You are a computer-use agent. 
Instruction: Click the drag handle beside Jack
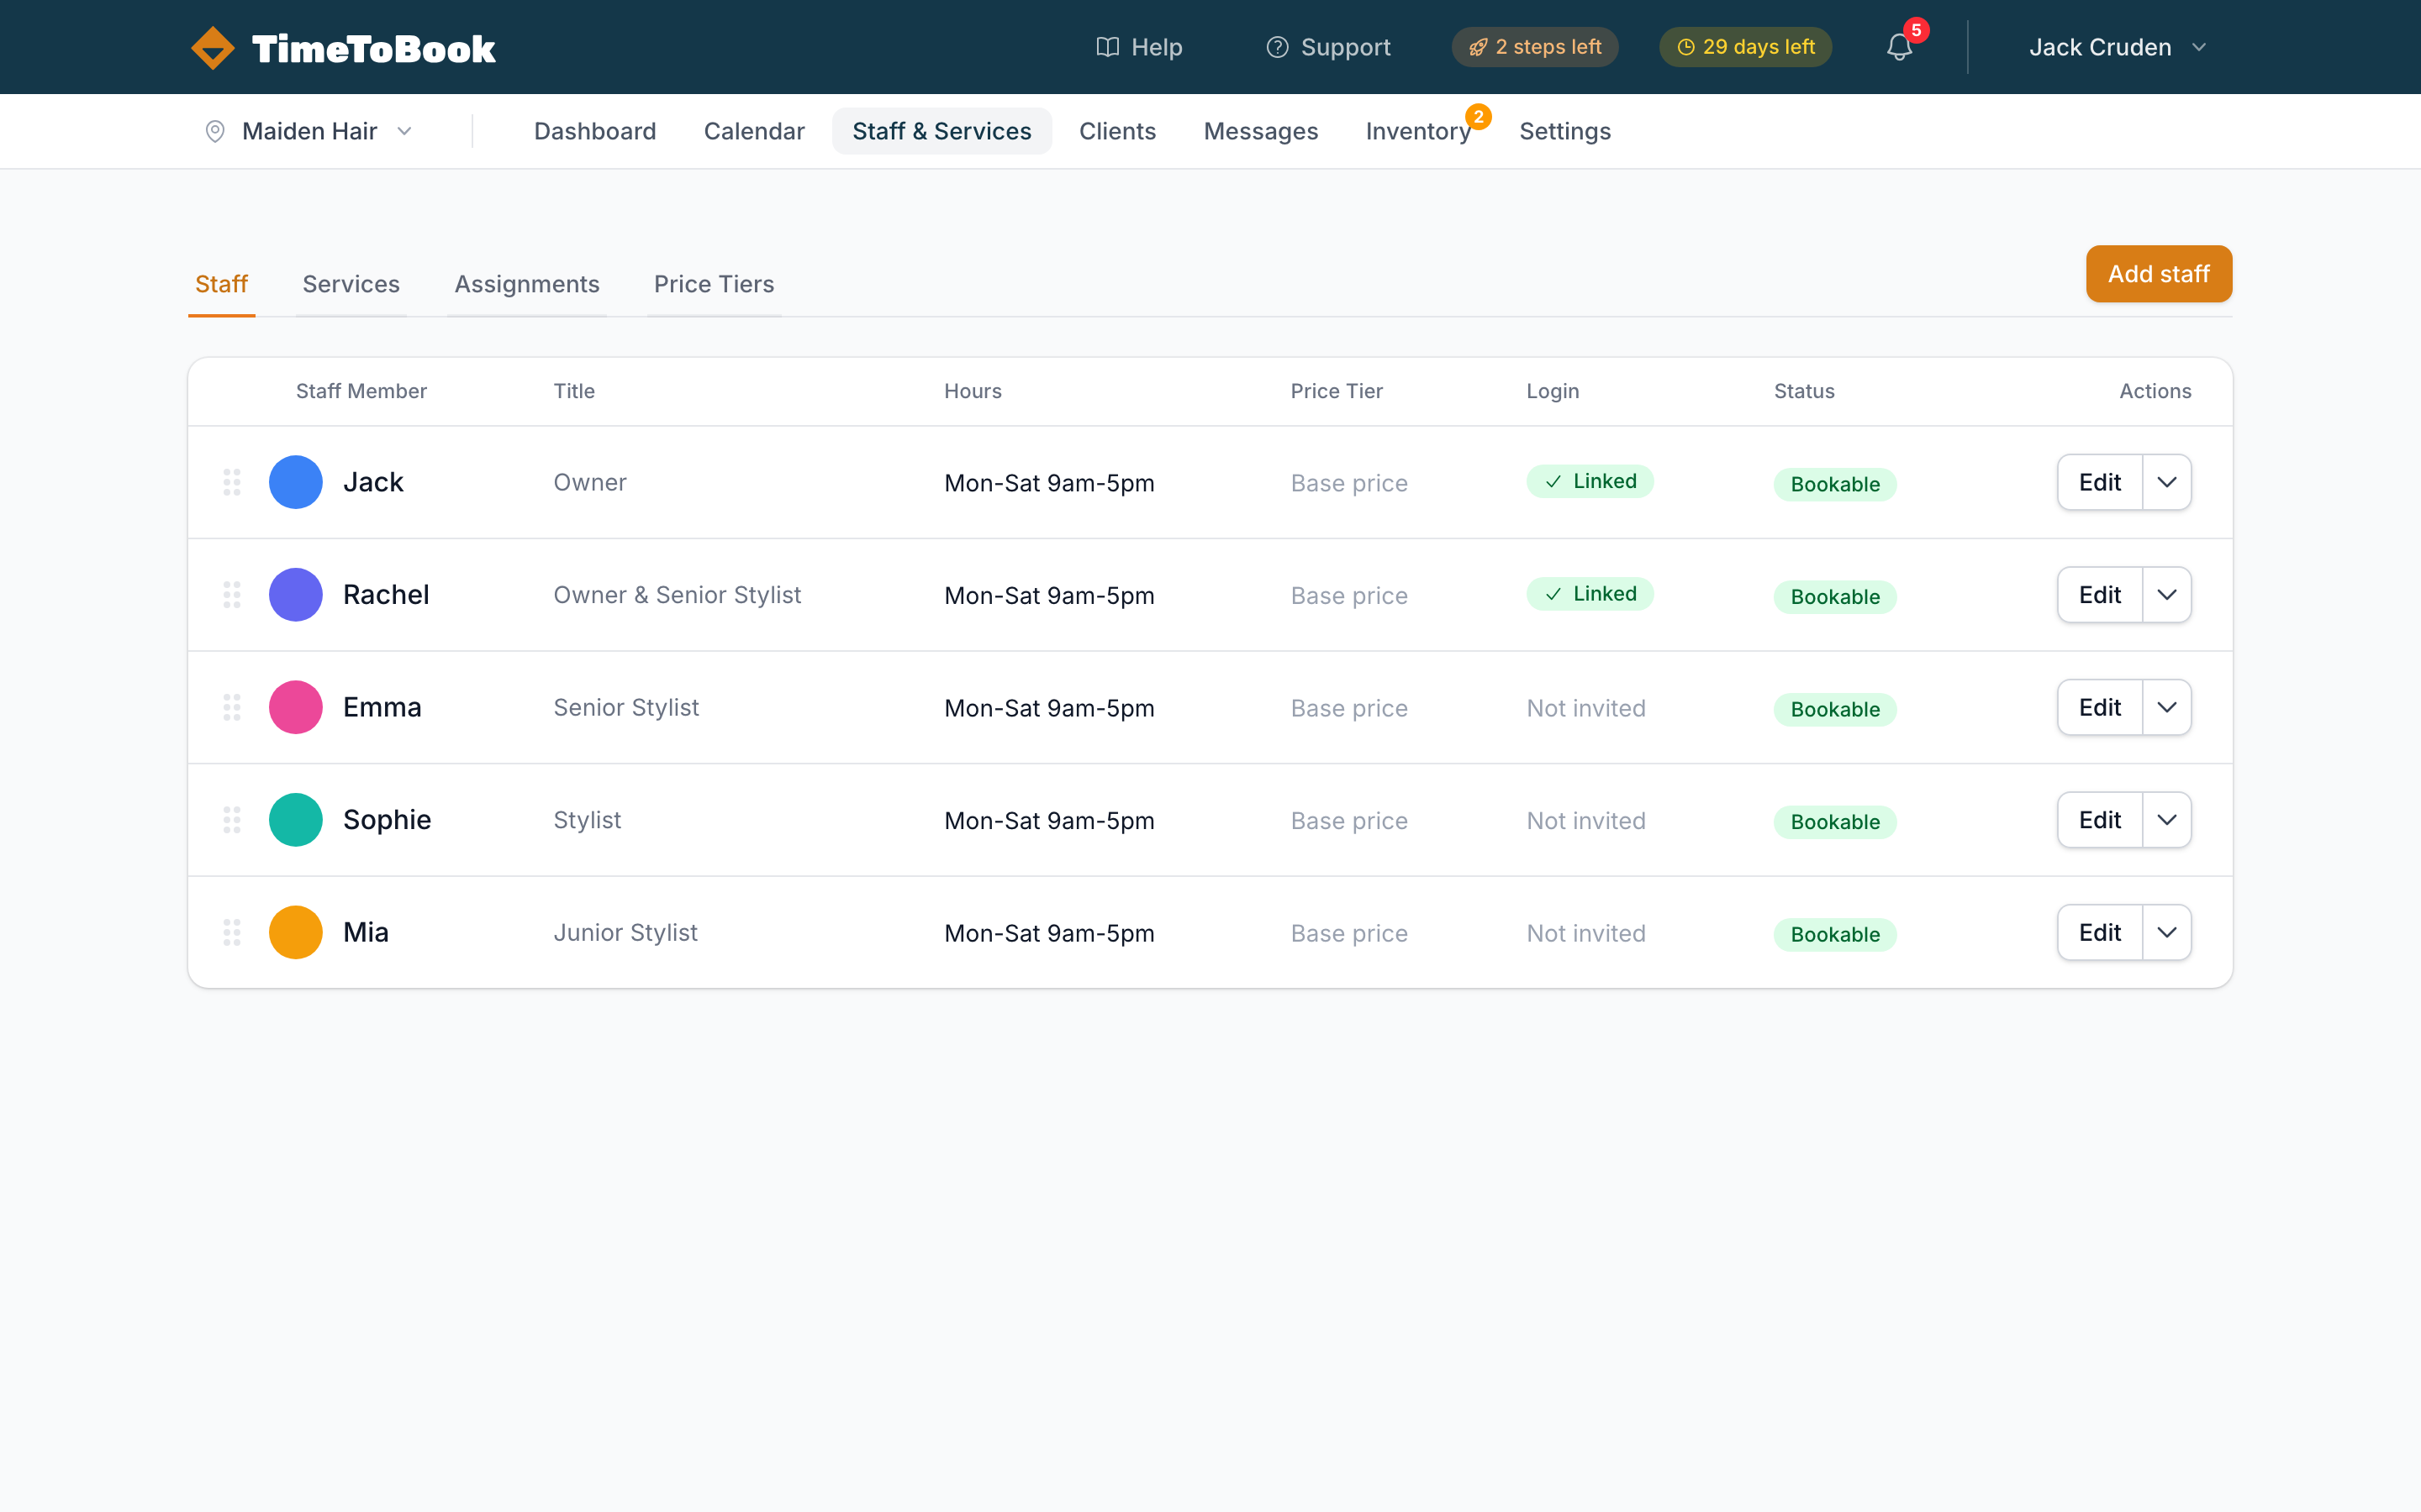(x=232, y=482)
